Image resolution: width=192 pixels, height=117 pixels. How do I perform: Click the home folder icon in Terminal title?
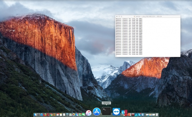(x=135, y=16)
